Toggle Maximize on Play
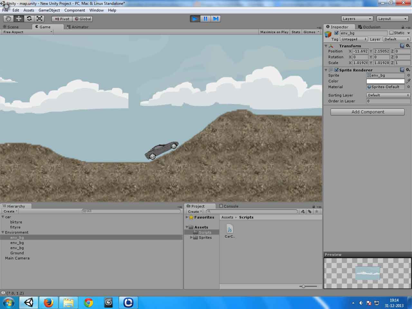412x309 pixels. tap(274, 32)
